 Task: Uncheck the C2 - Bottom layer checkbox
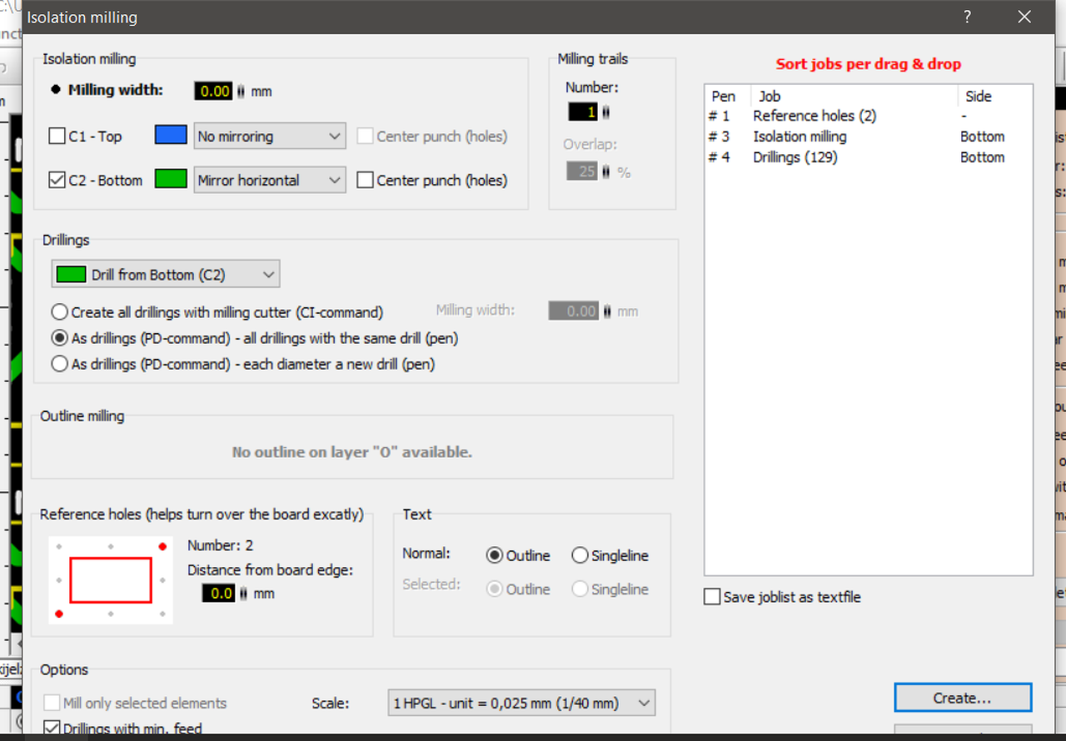(x=57, y=180)
